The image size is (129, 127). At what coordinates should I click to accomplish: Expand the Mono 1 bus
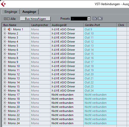pos(5,29)
